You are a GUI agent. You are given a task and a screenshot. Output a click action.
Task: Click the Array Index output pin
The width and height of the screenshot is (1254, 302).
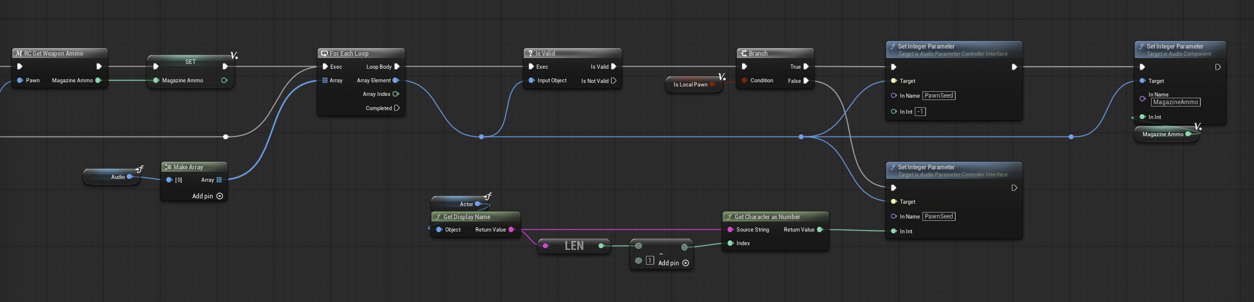click(x=396, y=94)
